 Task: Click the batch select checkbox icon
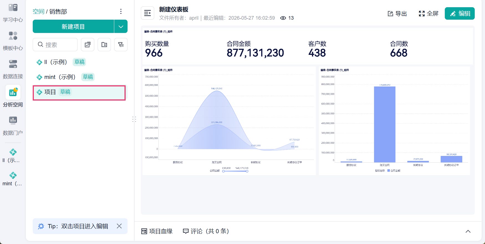pos(88,45)
